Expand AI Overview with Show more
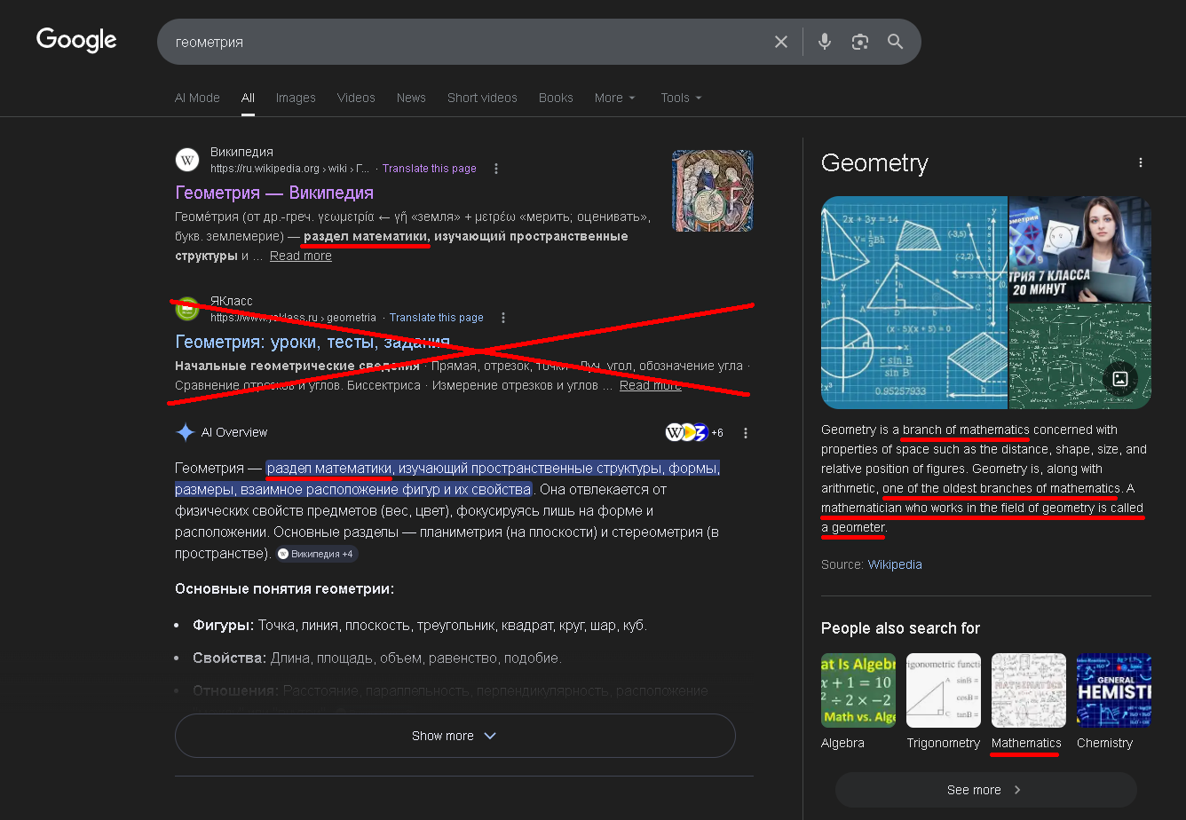This screenshot has height=820, width=1186. pos(455,736)
